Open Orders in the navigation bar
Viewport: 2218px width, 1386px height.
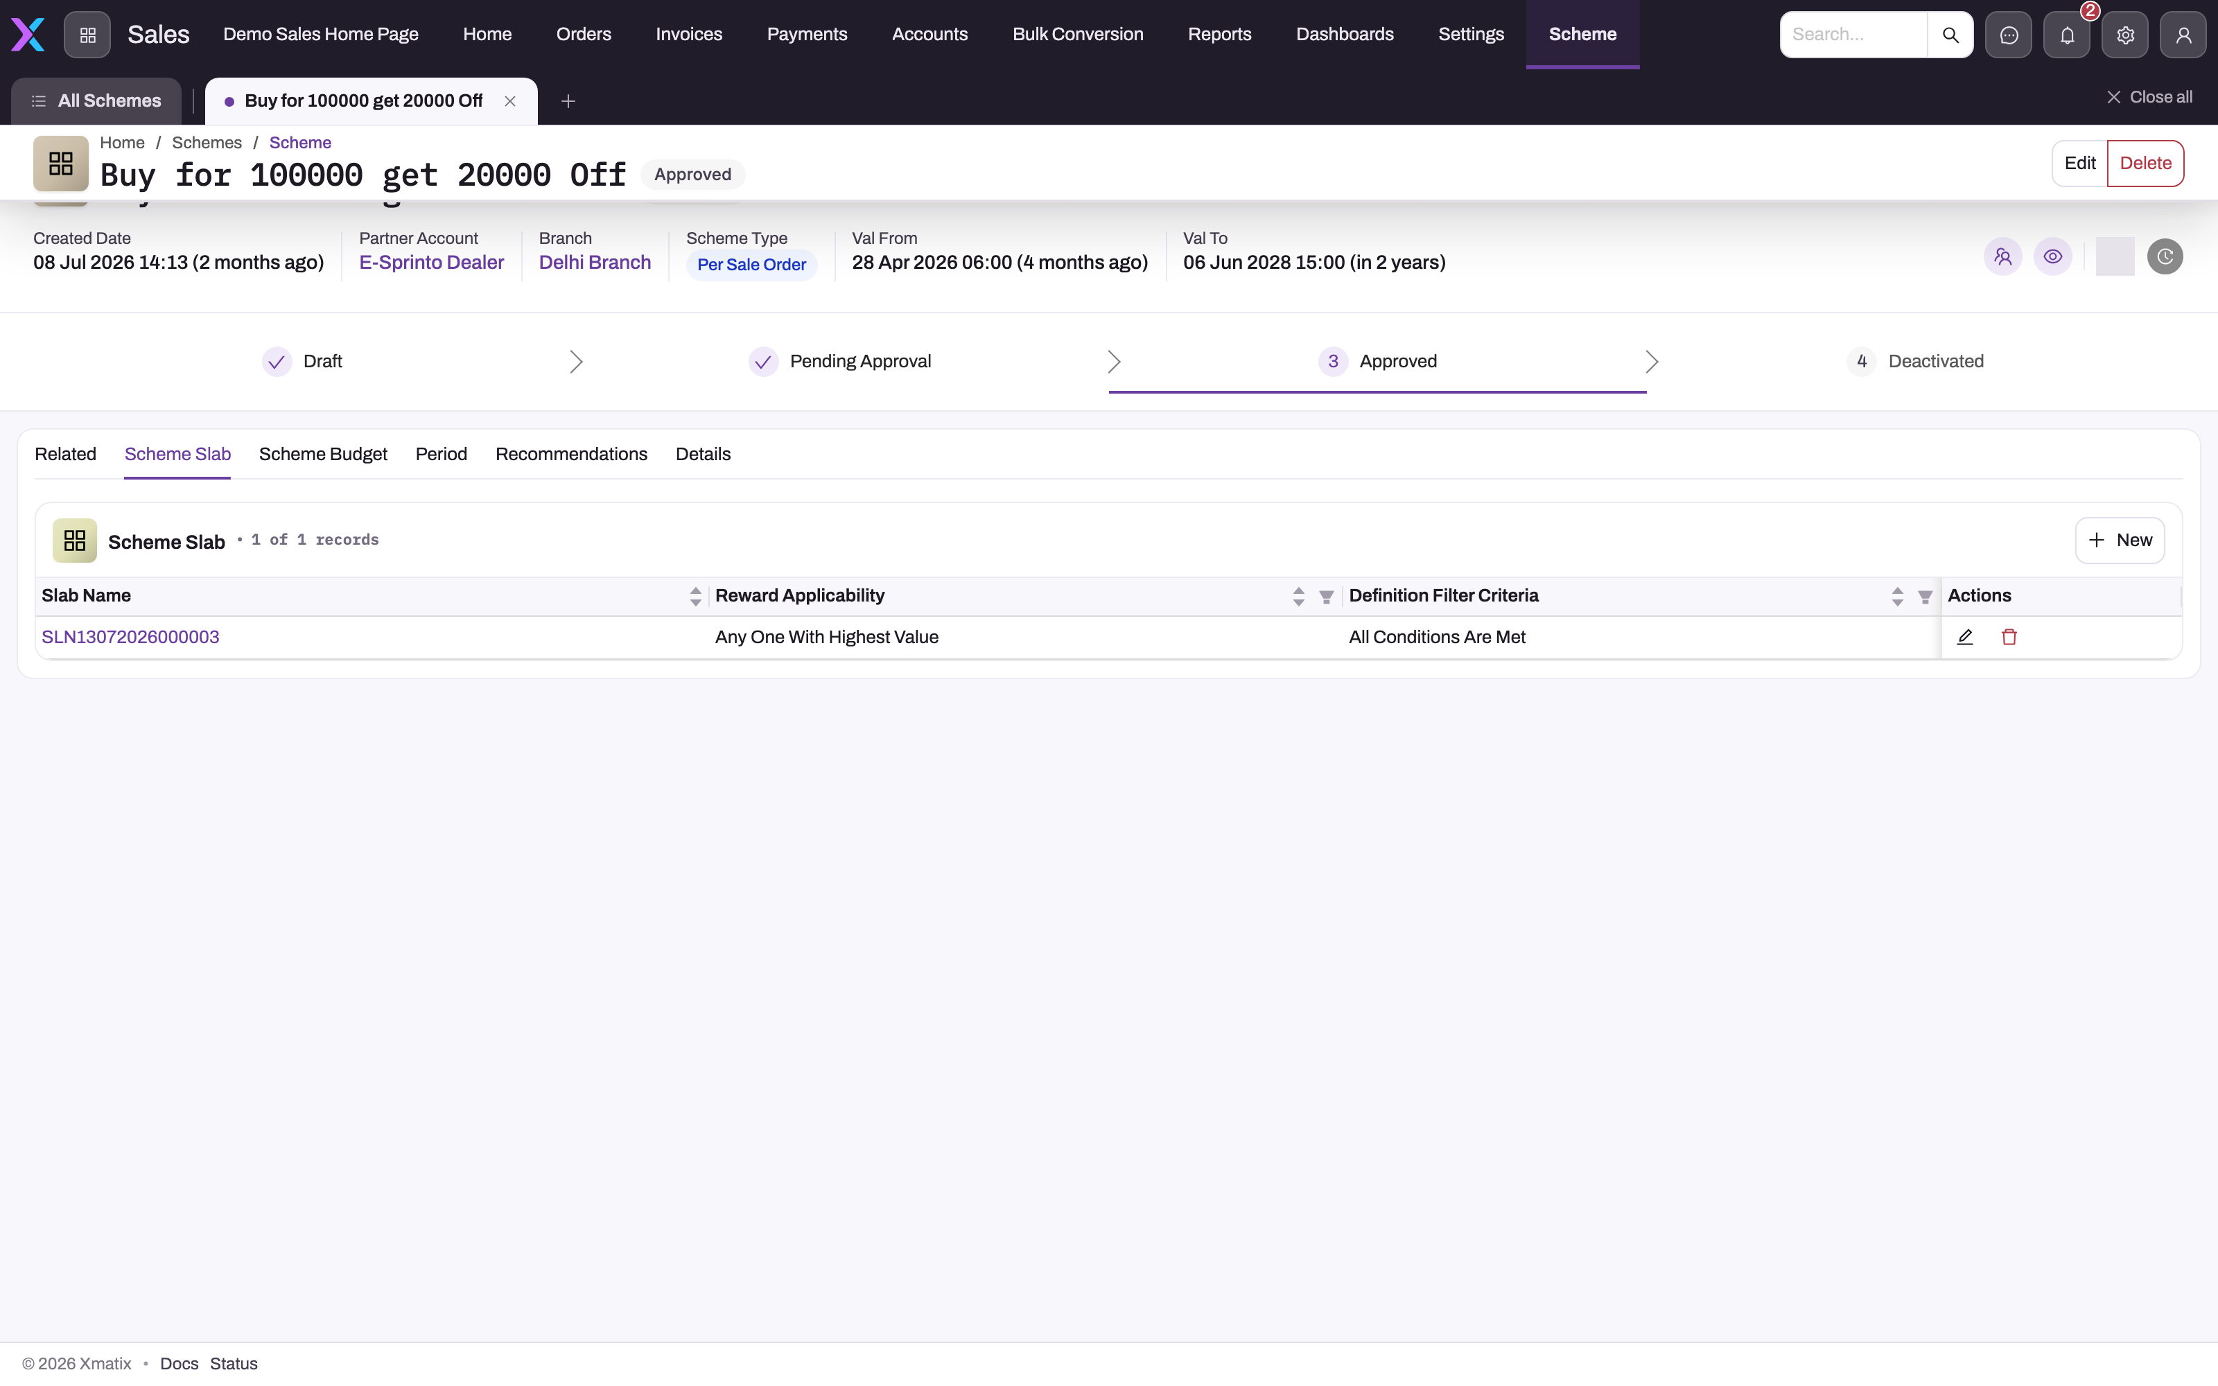coord(584,35)
